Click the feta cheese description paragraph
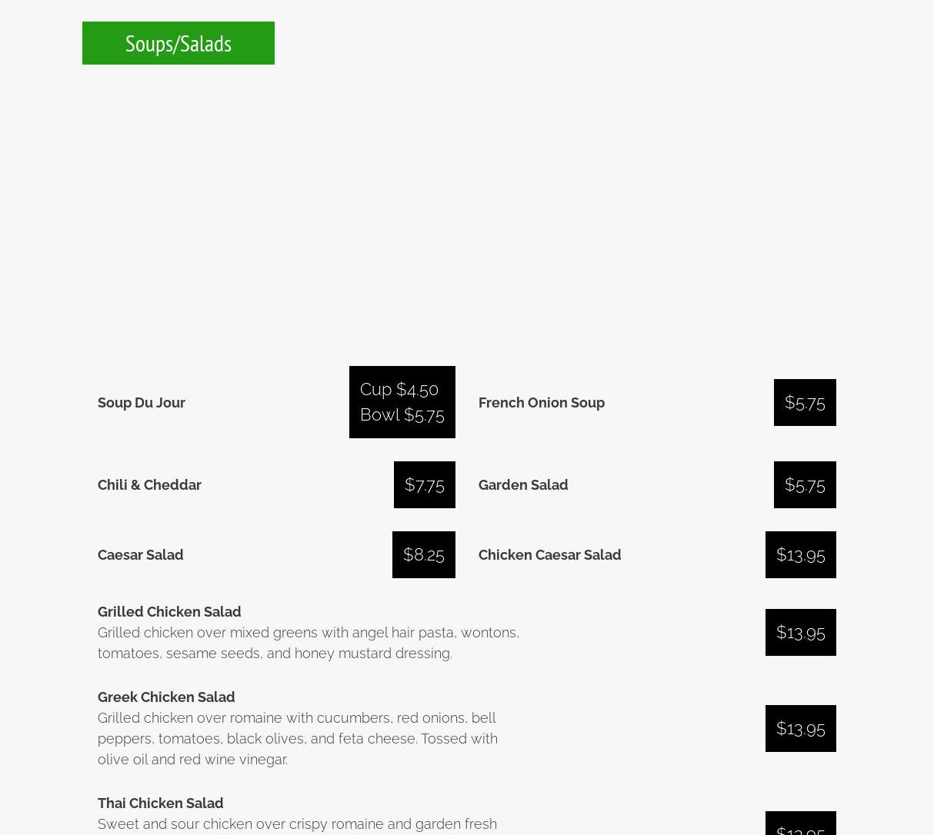Viewport: 934px width, 835px height. coord(297,738)
